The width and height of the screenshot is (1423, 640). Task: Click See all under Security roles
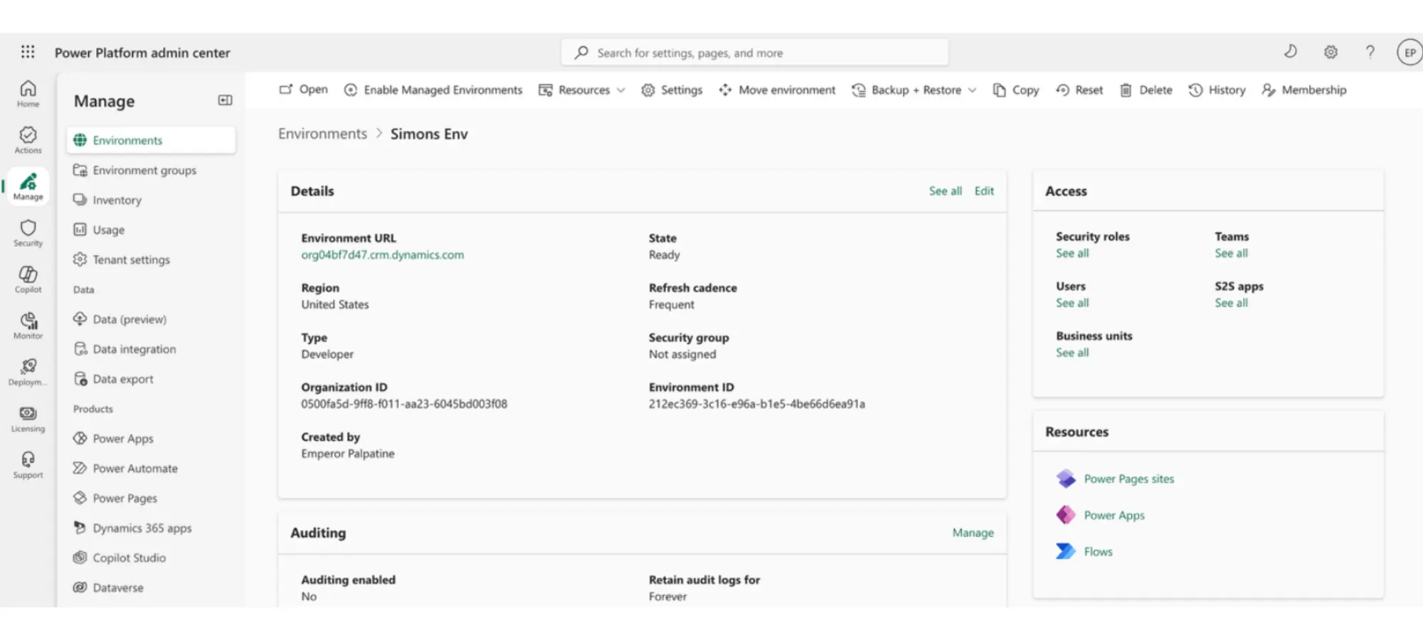pos(1072,253)
